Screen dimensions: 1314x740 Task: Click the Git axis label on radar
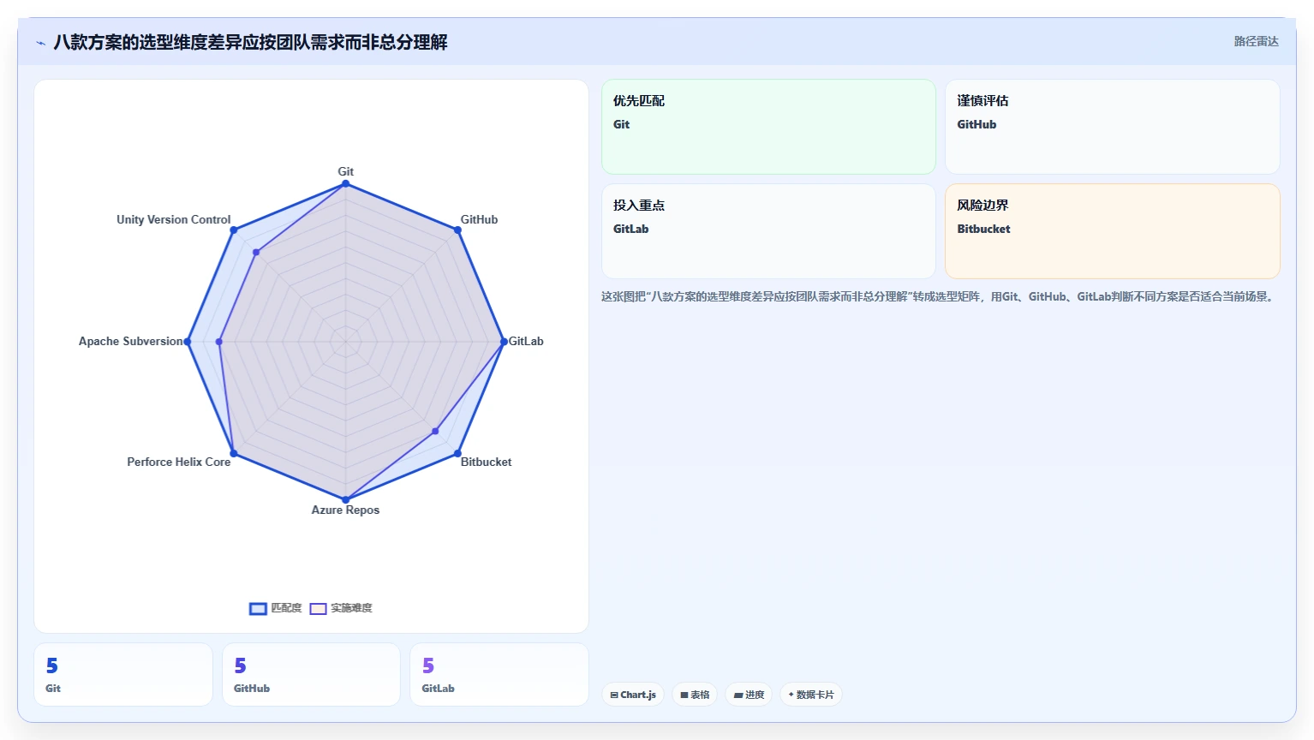click(345, 171)
